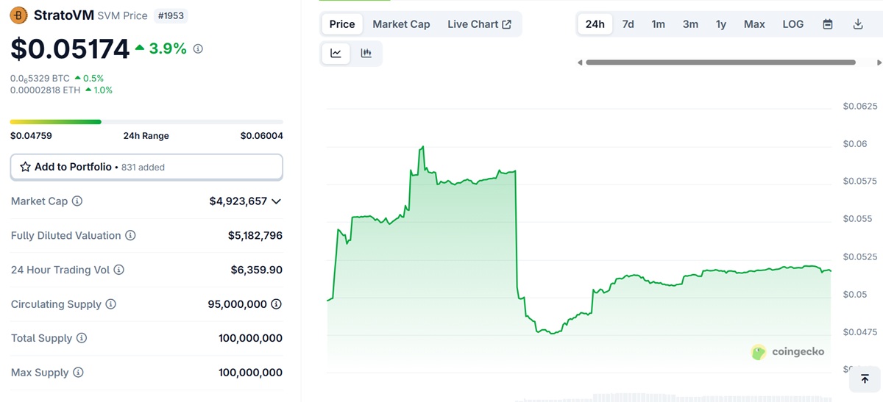Image resolution: width=883 pixels, height=402 pixels.
Task: Open Max Supply info icon
Action: pyautogui.click(x=78, y=373)
